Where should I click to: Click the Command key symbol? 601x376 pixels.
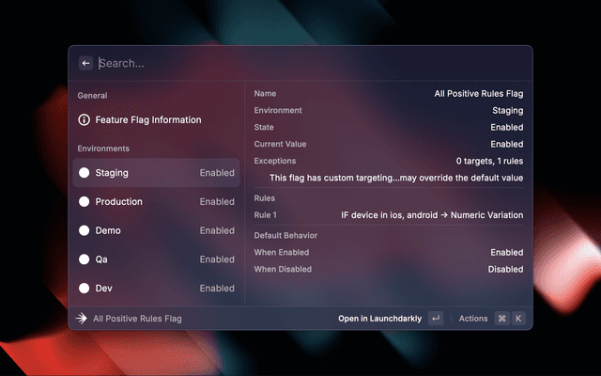(x=501, y=319)
